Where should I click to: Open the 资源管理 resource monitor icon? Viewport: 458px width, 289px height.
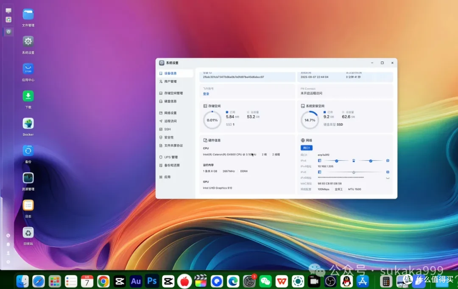(x=28, y=178)
